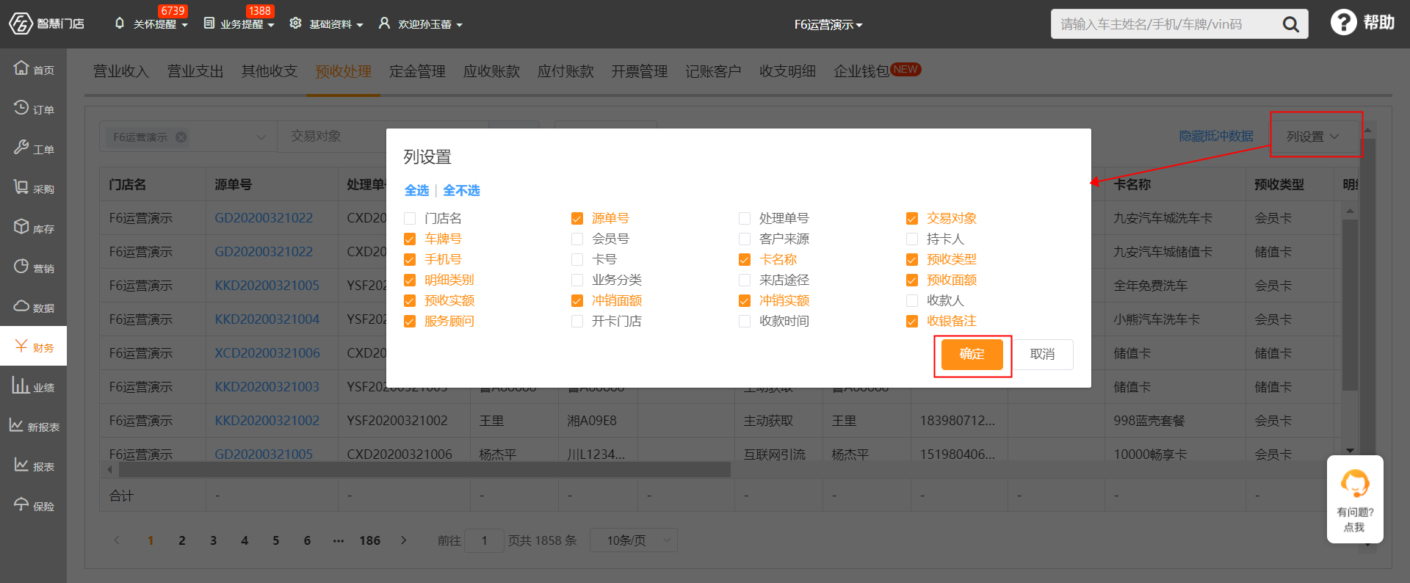Cancel the 列设置 dialog with 取消
This screenshot has height=583, width=1410.
(x=1042, y=355)
